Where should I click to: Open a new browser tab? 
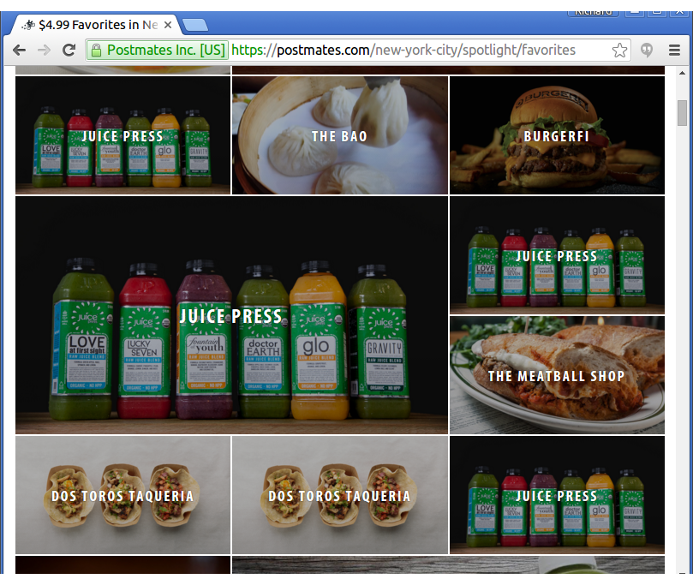point(195,25)
